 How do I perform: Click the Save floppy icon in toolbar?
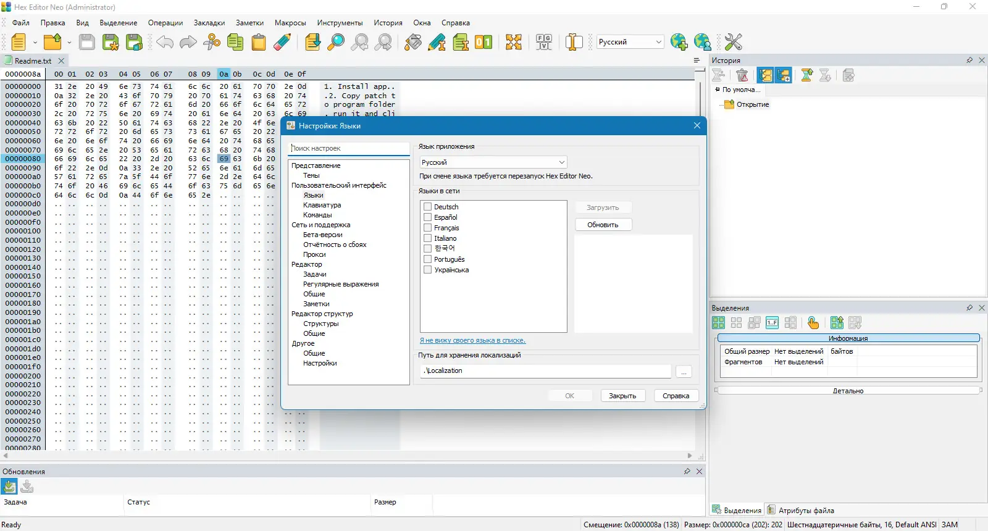click(87, 42)
